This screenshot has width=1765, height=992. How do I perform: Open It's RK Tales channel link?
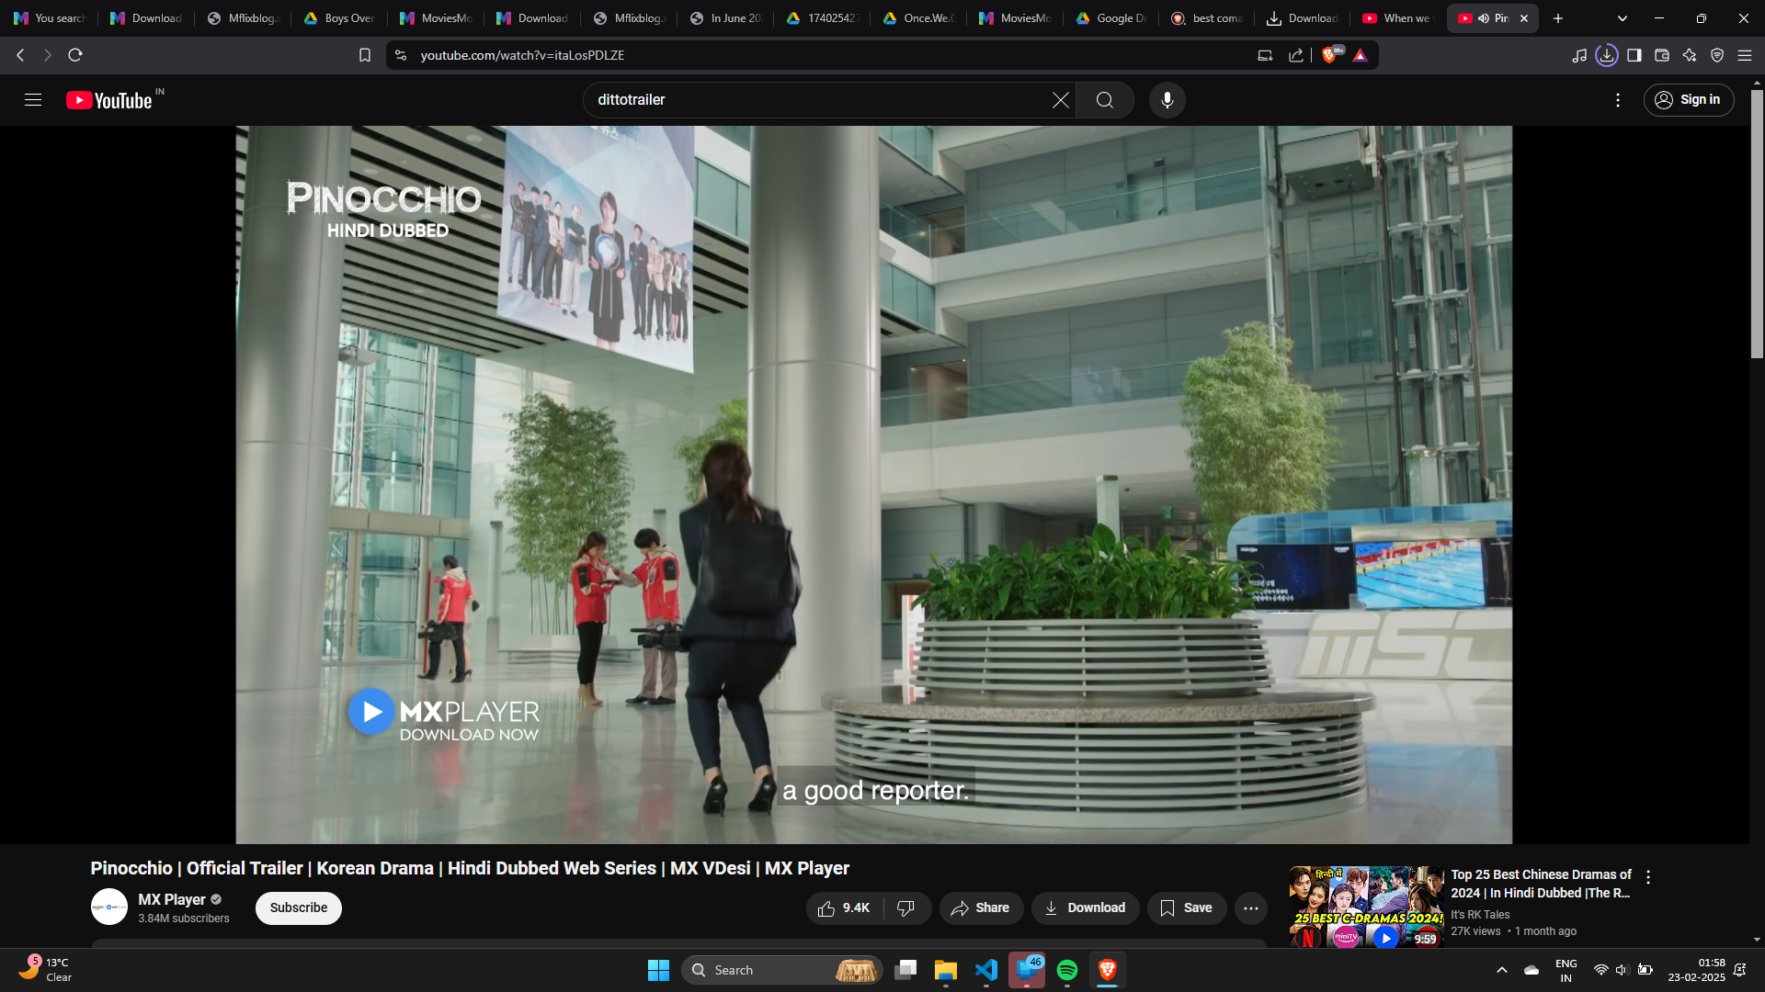1480,915
